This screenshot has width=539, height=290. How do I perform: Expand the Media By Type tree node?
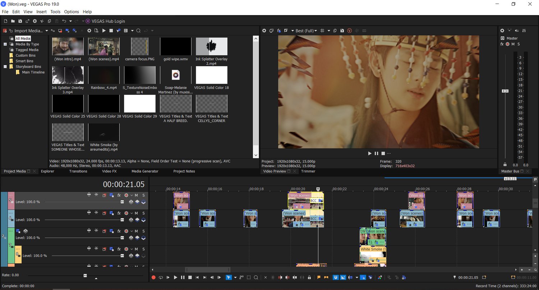pos(5,44)
